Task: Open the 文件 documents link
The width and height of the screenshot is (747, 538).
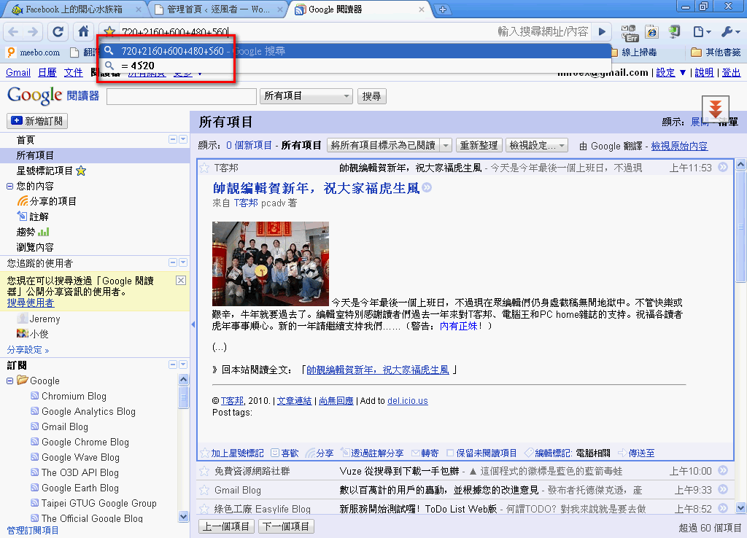Action: pos(74,72)
